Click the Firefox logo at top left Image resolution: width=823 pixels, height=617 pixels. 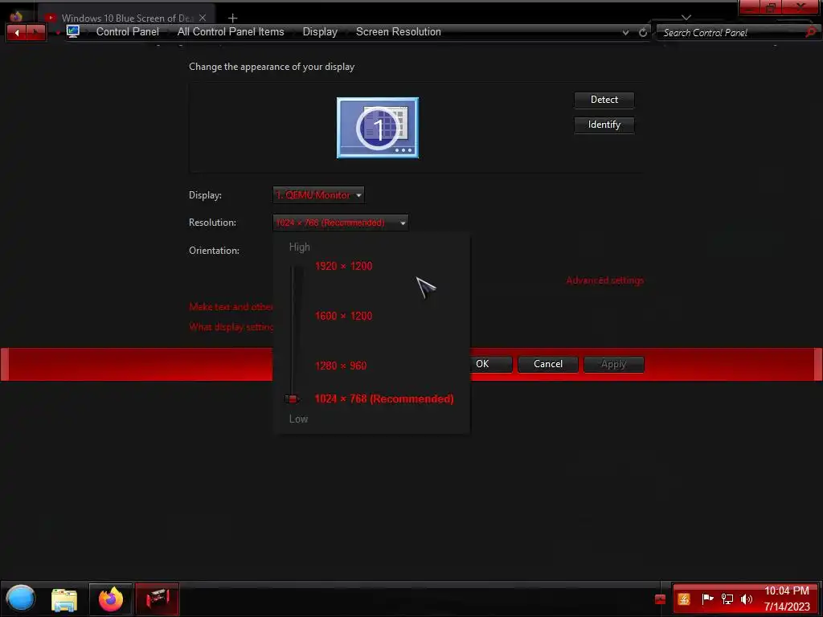pyautogui.click(x=16, y=16)
